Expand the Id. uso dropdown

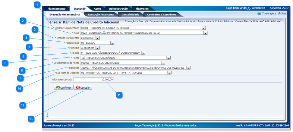pos(143,53)
